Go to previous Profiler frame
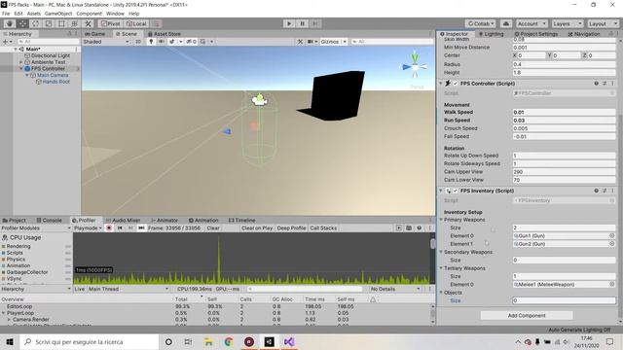The height and width of the screenshot is (350, 623). (120, 228)
